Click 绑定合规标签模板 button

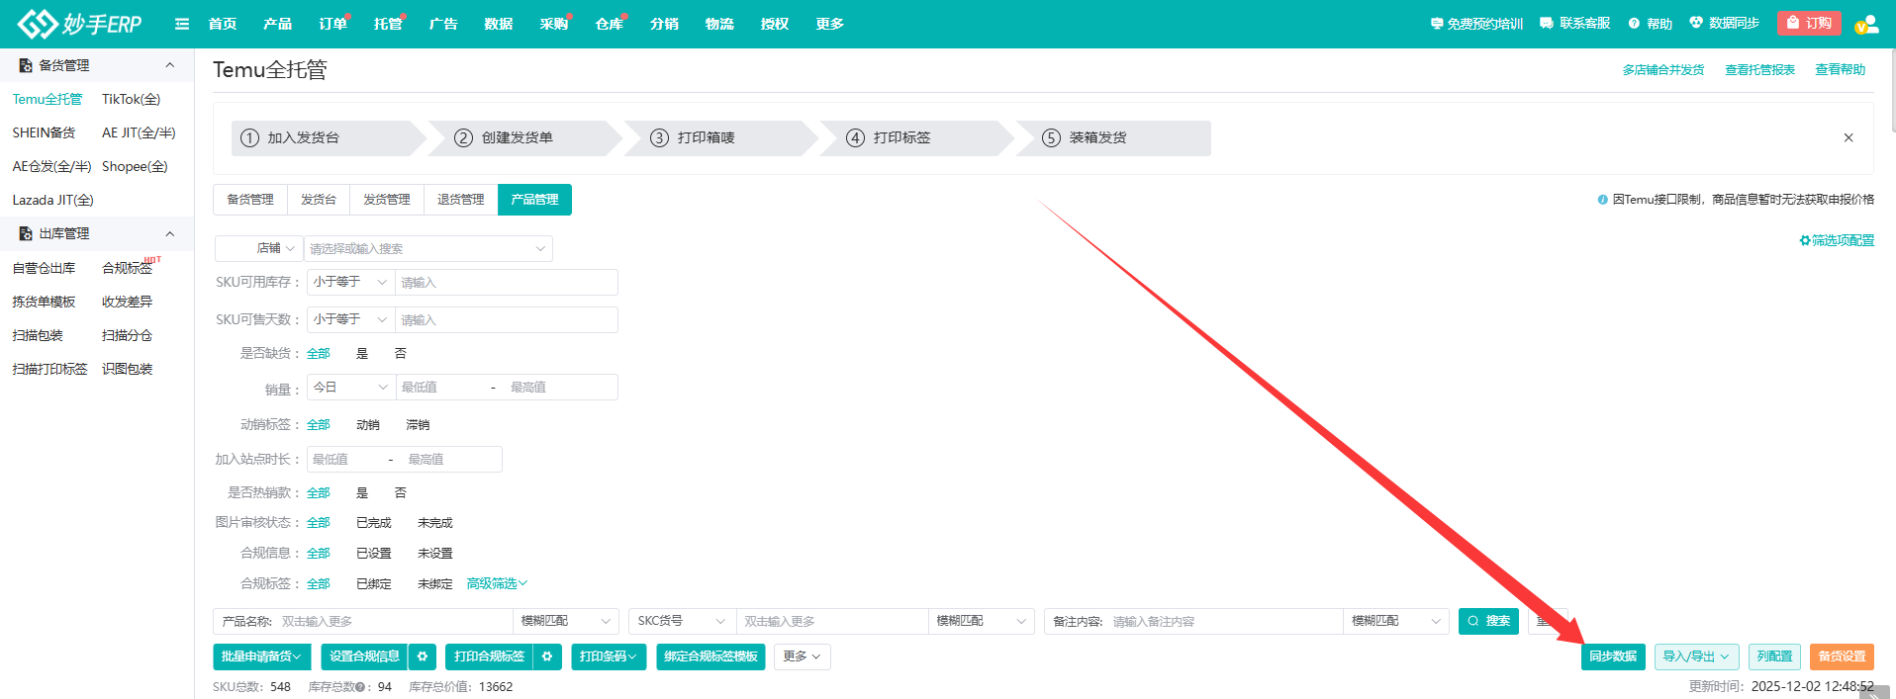(711, 656)
